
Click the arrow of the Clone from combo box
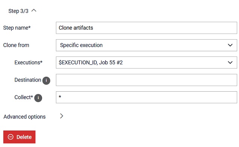tap(230, 45)
